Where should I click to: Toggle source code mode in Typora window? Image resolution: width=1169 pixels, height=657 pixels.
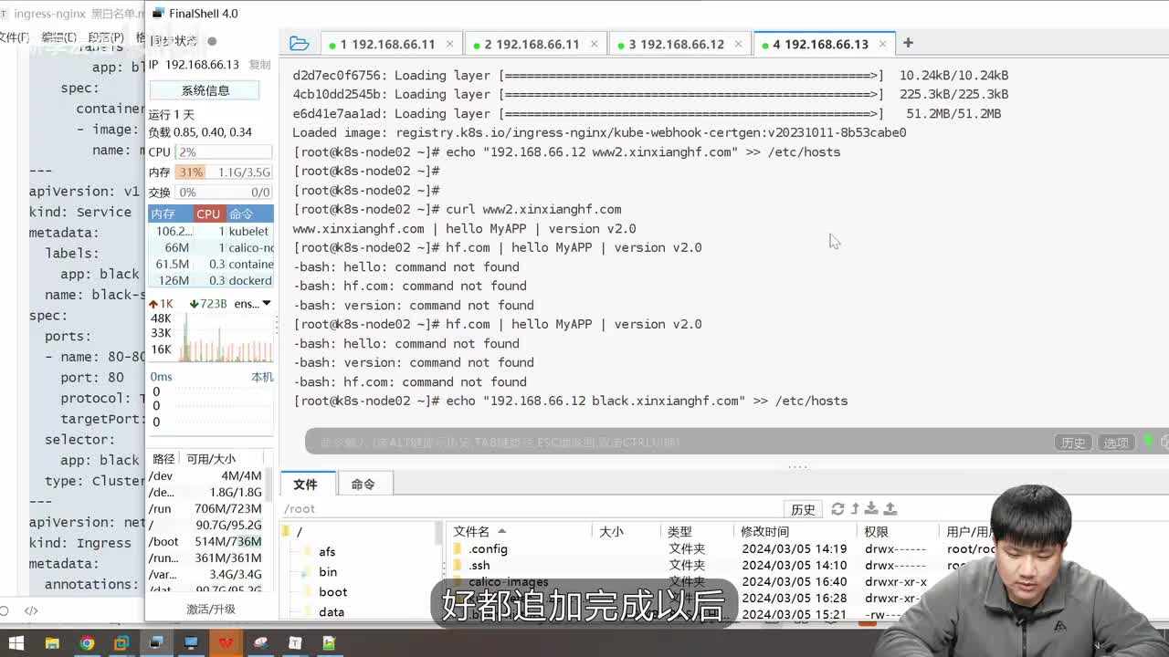coord(31,610)
